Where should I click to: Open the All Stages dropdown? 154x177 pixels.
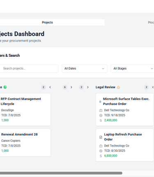[133, 69]
